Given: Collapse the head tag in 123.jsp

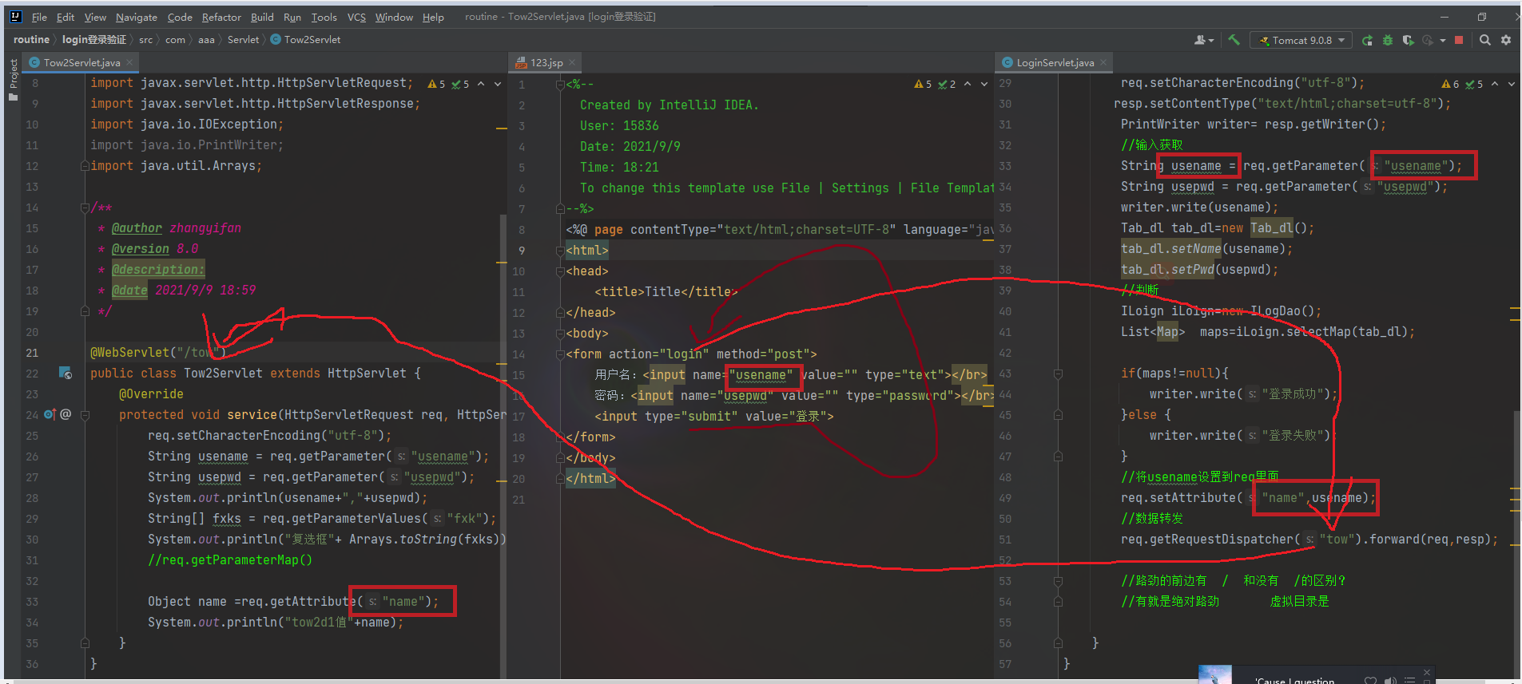Looking at the screenshot, I should pos(560,271).
